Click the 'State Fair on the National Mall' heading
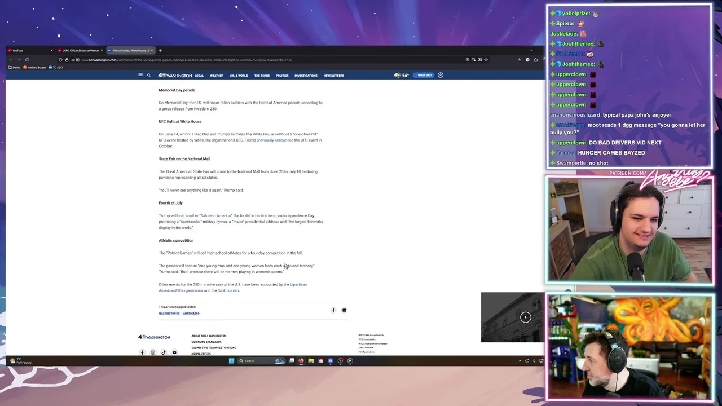722x406 pixels. pyautogui.click(x=184, y=159)
